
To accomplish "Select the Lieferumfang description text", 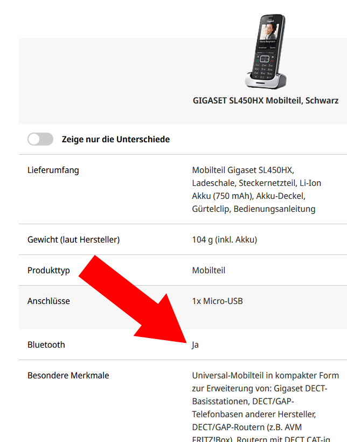I will (256, 189).
